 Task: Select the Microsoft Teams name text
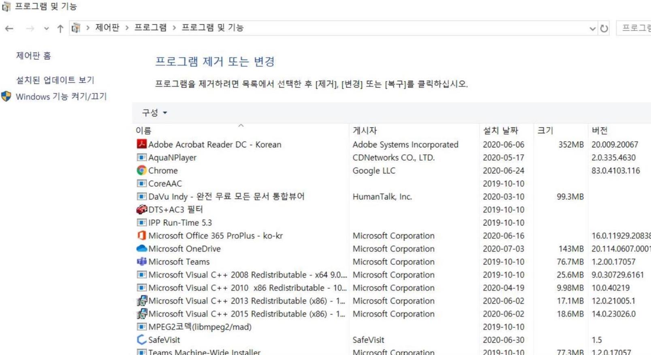pos(179,261)
